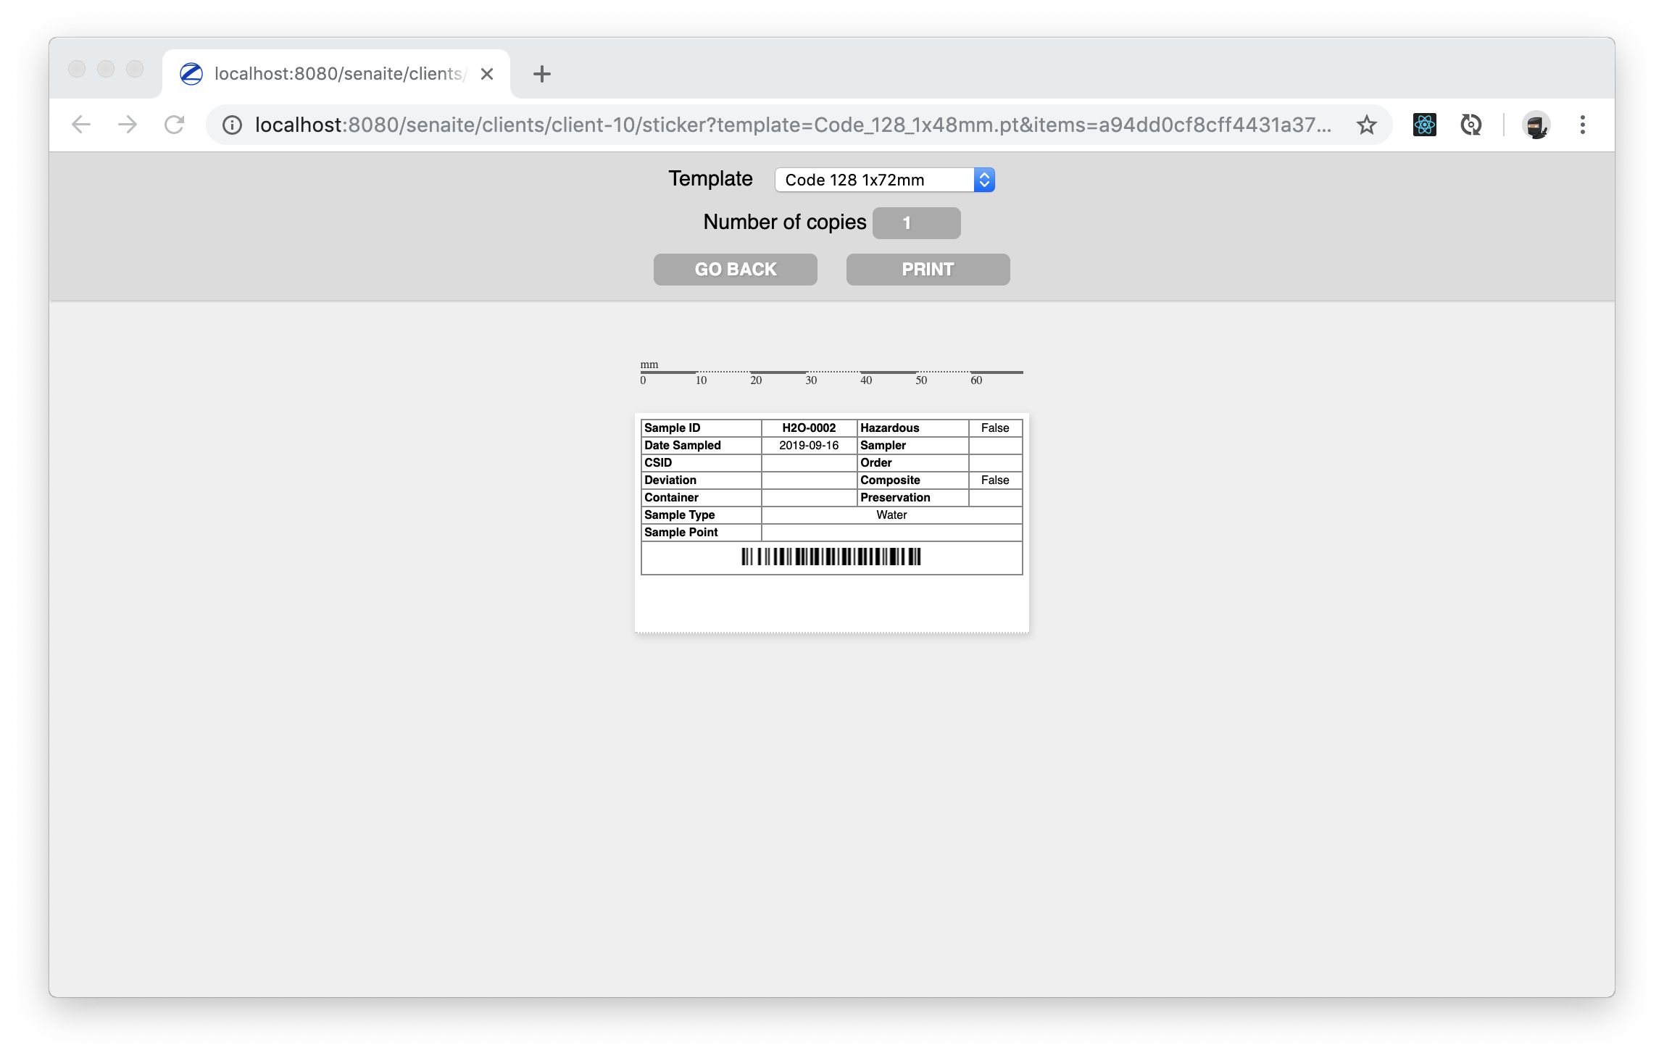Click the green window zoom button
The width and height of the screenshot is (1664, 1058).
coord(135,69)
